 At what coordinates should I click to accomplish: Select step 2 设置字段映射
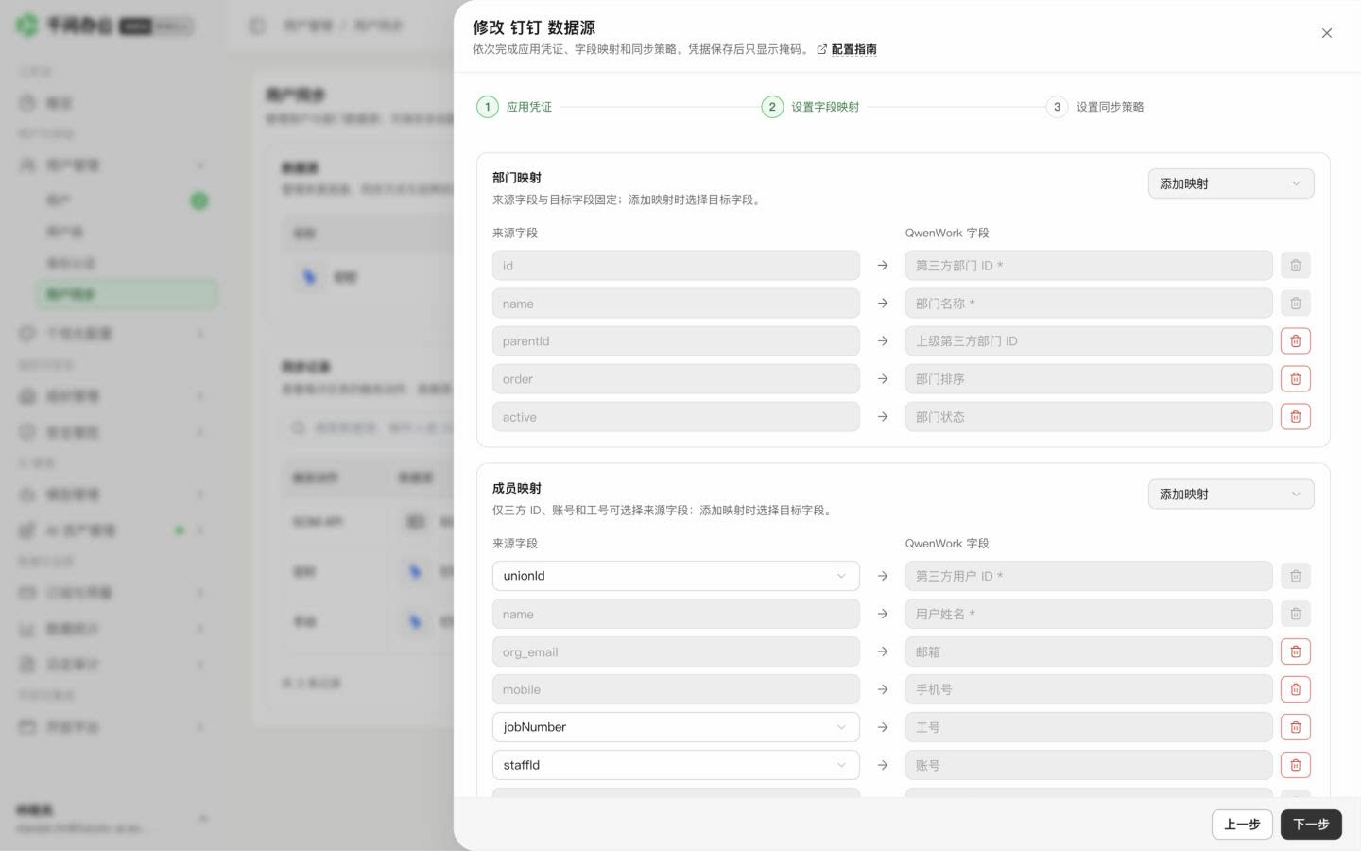coord(811,107)
